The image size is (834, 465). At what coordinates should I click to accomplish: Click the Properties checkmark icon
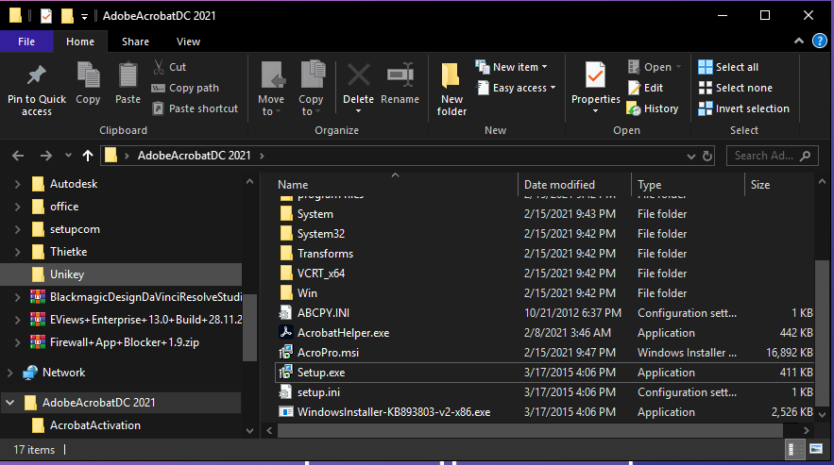(x=595, y=75)
